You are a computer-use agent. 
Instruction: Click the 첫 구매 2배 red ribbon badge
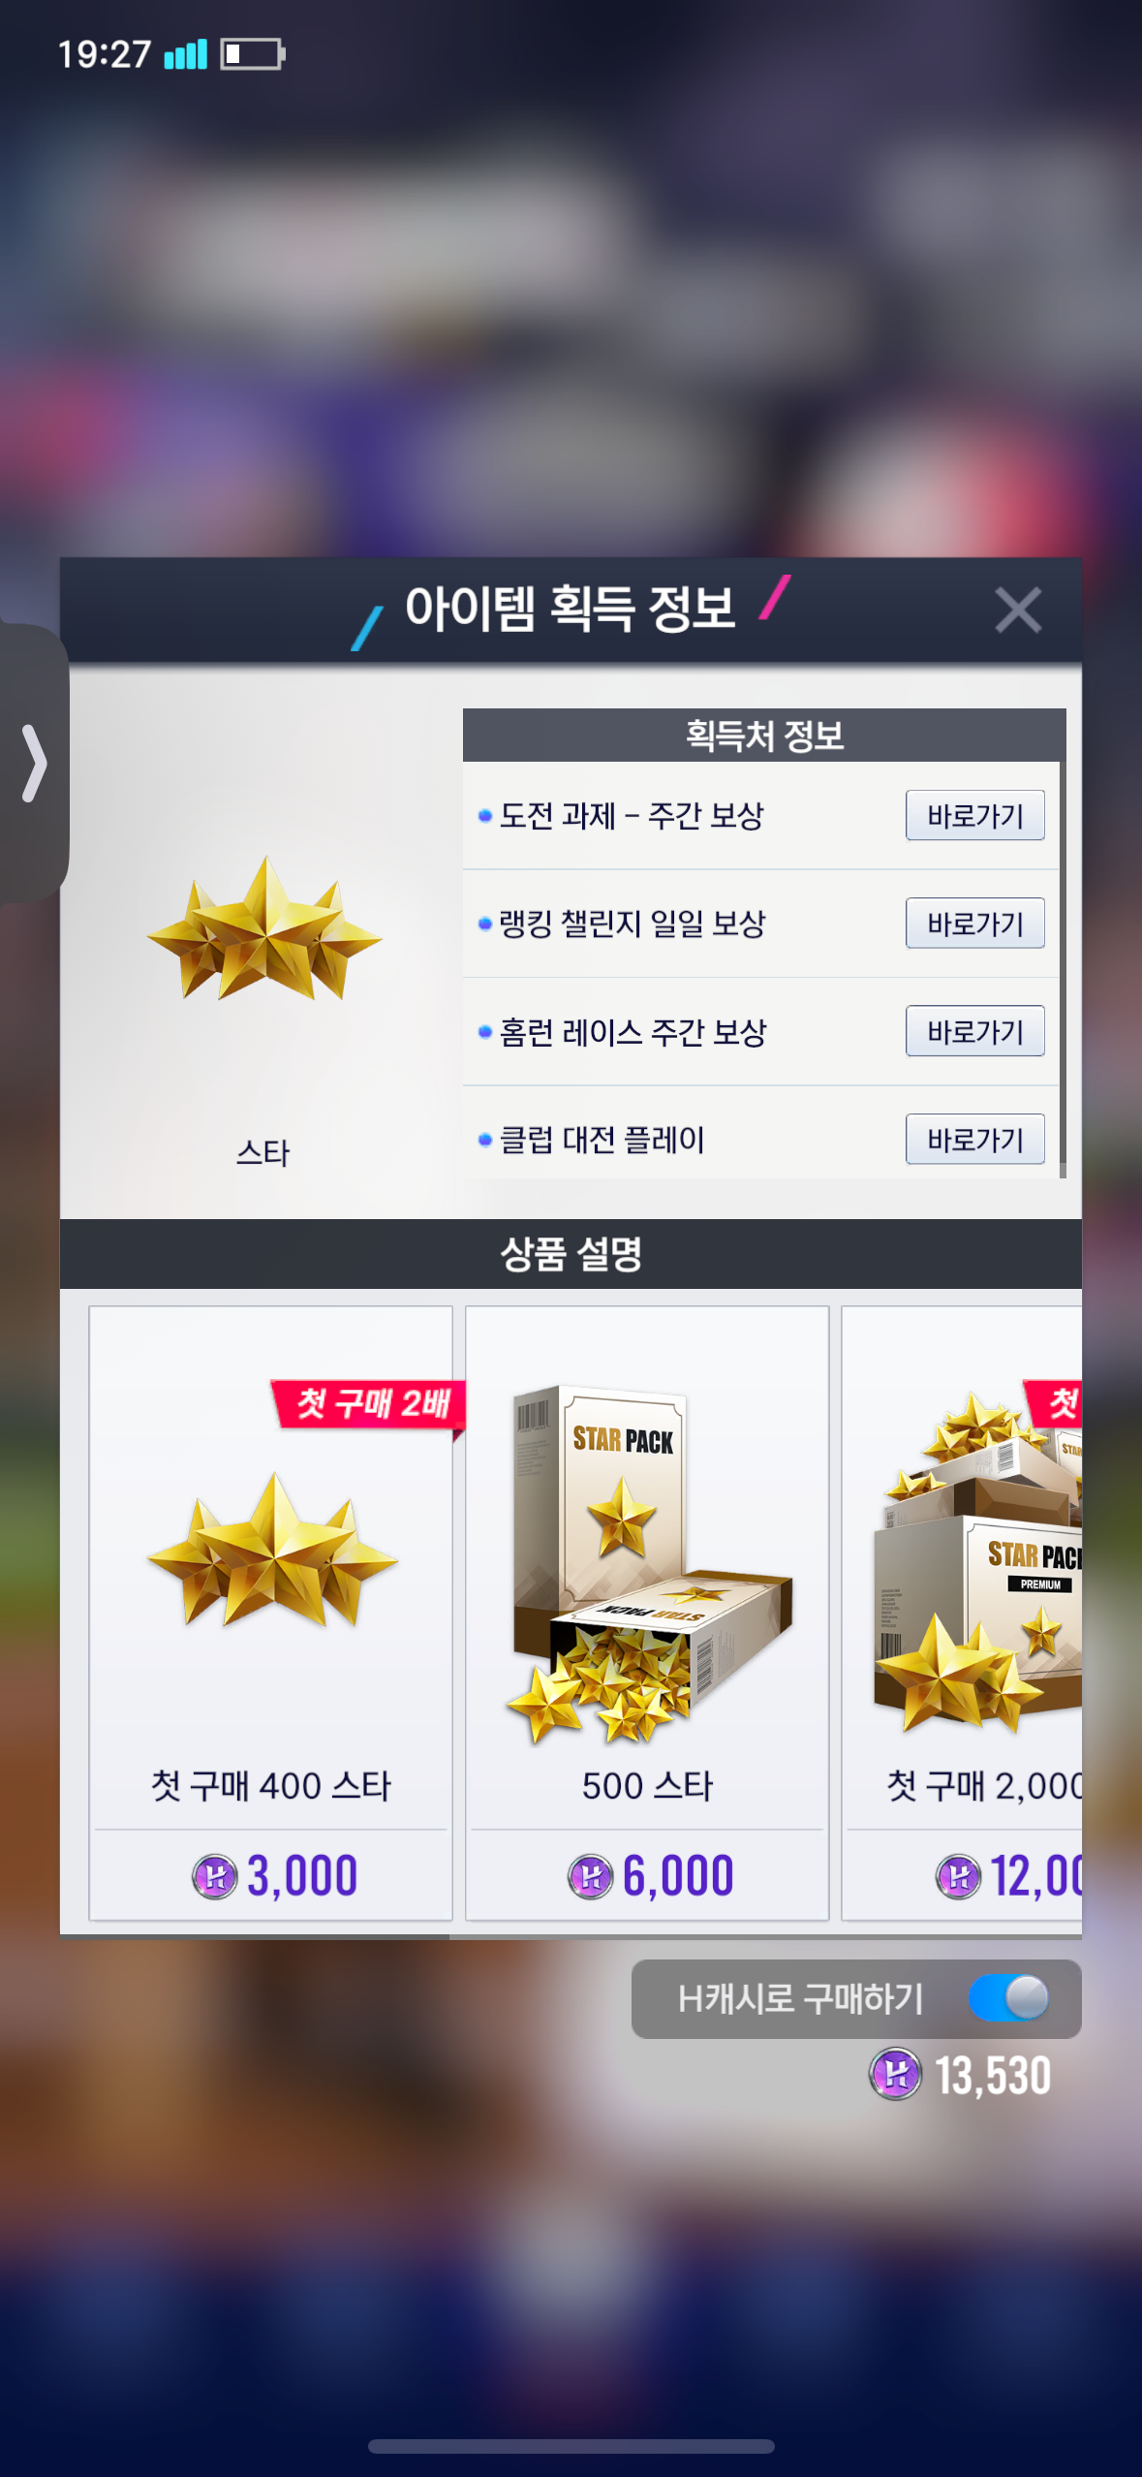click(367, 1404)
